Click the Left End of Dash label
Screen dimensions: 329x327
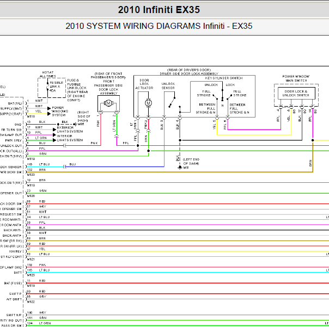pyautogui.click(x=191, y=162)
